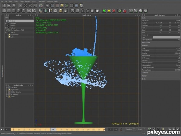The image size is (181, 136).
Task: Click the curved arrow icon in second toolbar
Action: click(136, 11)
